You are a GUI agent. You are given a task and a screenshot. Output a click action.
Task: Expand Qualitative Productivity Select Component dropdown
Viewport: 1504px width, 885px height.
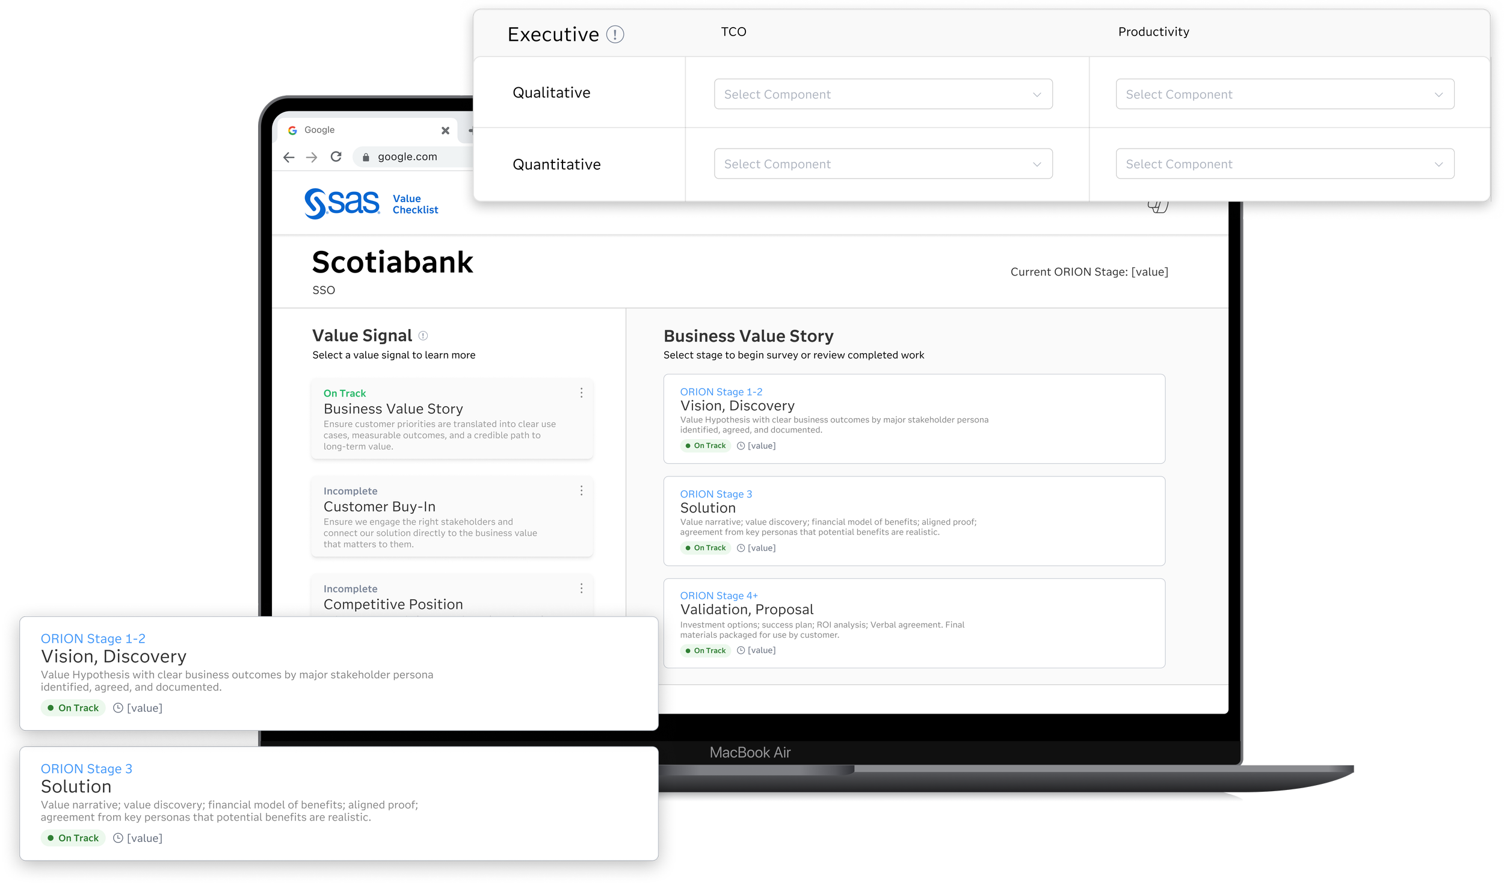tap(1284, 94)
